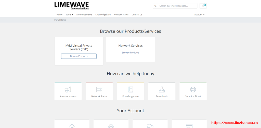
Task: Click Browse Products under KVM Virtual Private Servers
Action: click(x=79, y=56)
